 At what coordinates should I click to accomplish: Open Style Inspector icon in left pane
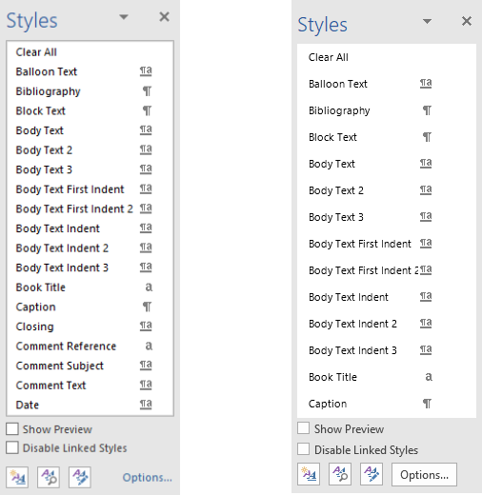49,477
